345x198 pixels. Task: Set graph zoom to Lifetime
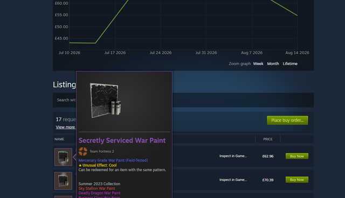290,63
